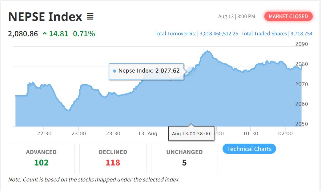Click the Aug 13 00:38:00 crosshair label
Screen dimensions: 321x191
191,133
